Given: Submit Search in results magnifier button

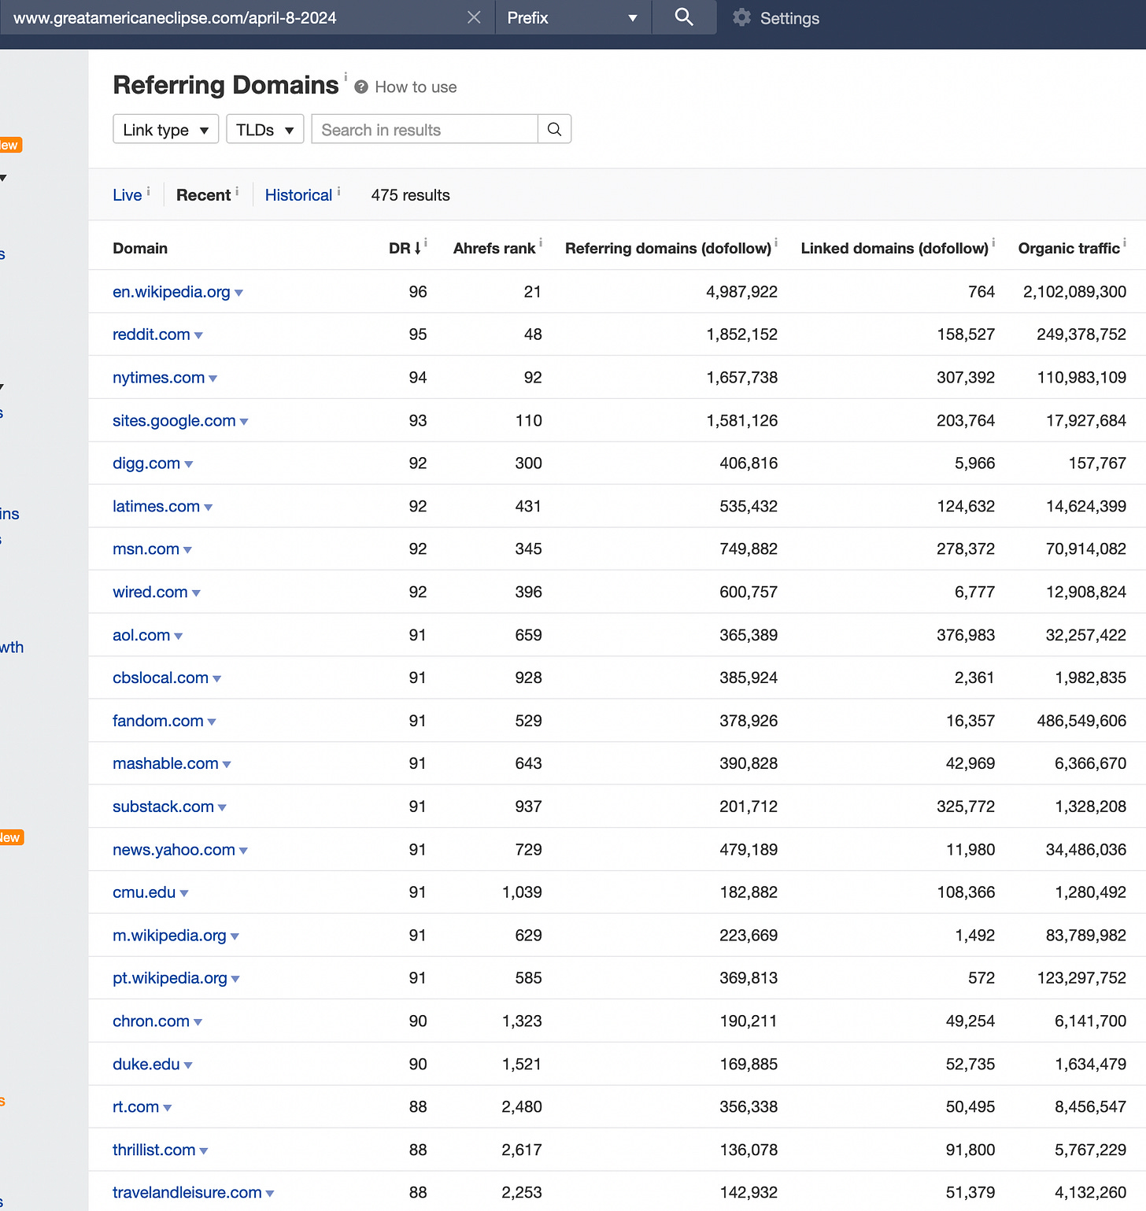Looking at the screenshot, I should click(555, 129).
